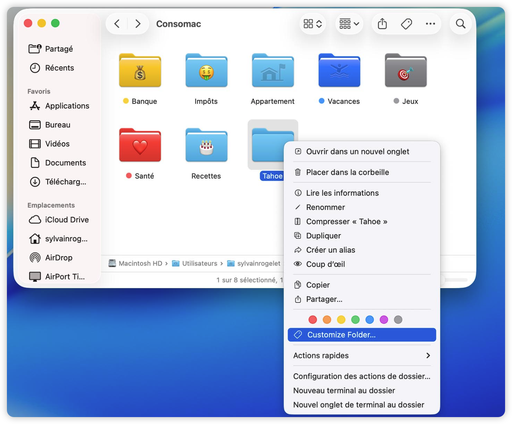Screen dimensions: 512x424
Task: Go back with the left chevron button
Action: [x=117, y=24]
